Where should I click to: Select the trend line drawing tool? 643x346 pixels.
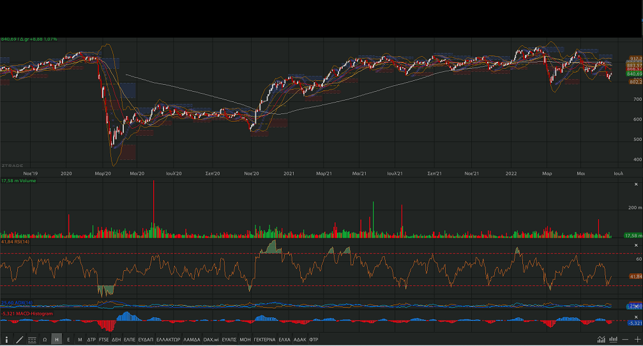point(19,340)
